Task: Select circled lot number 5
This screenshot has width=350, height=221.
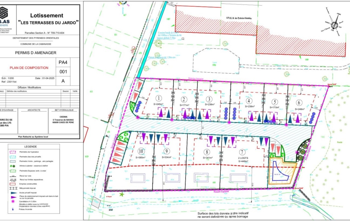Action: point(275,102)
